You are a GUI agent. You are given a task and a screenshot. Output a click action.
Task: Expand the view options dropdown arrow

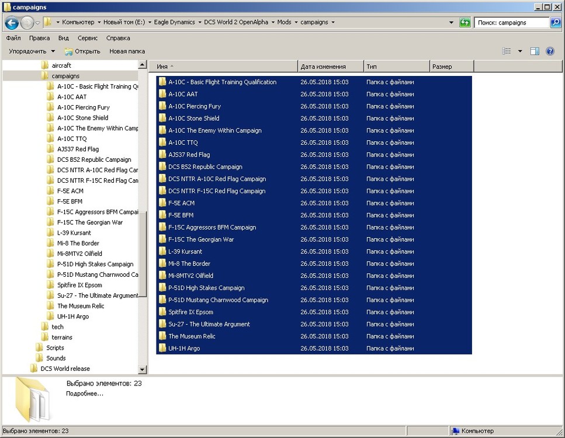tap(520, 51)
